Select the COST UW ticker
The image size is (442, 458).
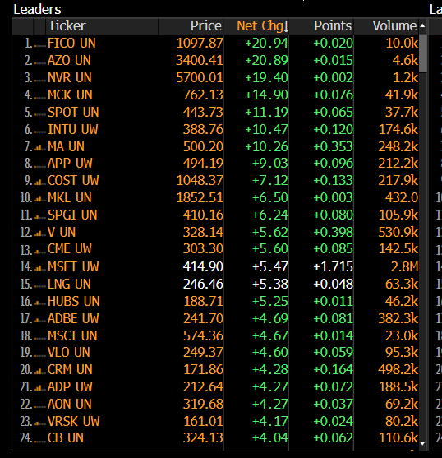click(73, 181)
